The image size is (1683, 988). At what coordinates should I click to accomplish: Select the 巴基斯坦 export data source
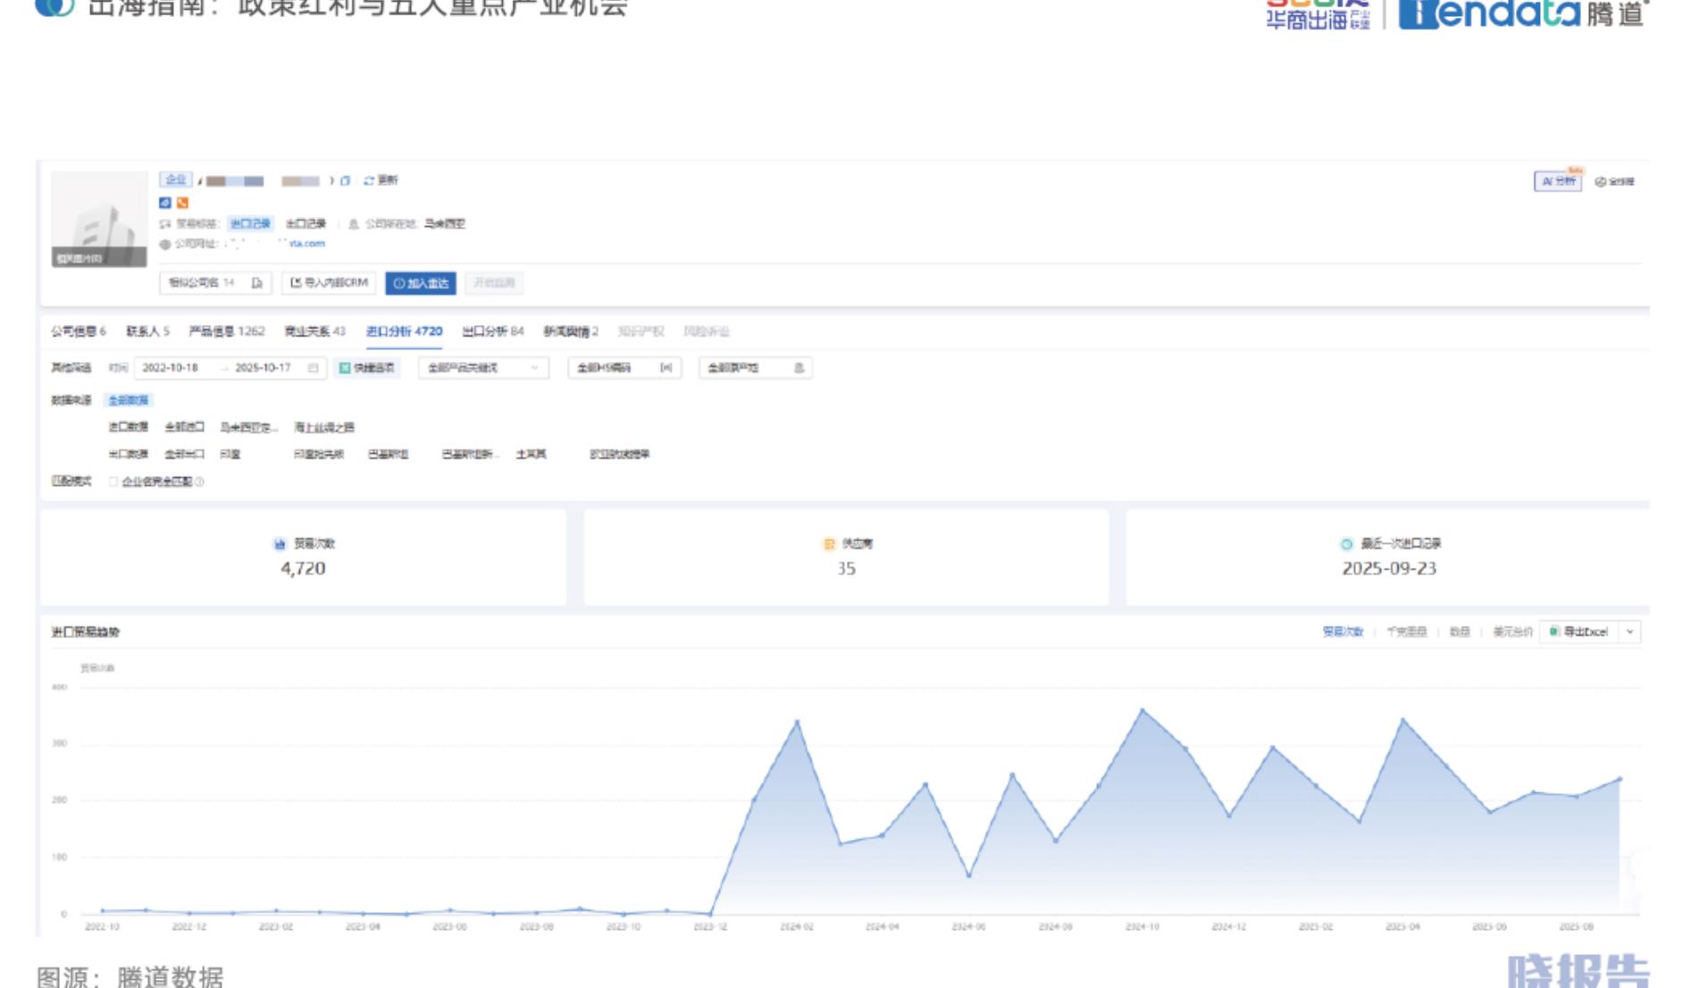pyautogui.click(x=388, y=454)
